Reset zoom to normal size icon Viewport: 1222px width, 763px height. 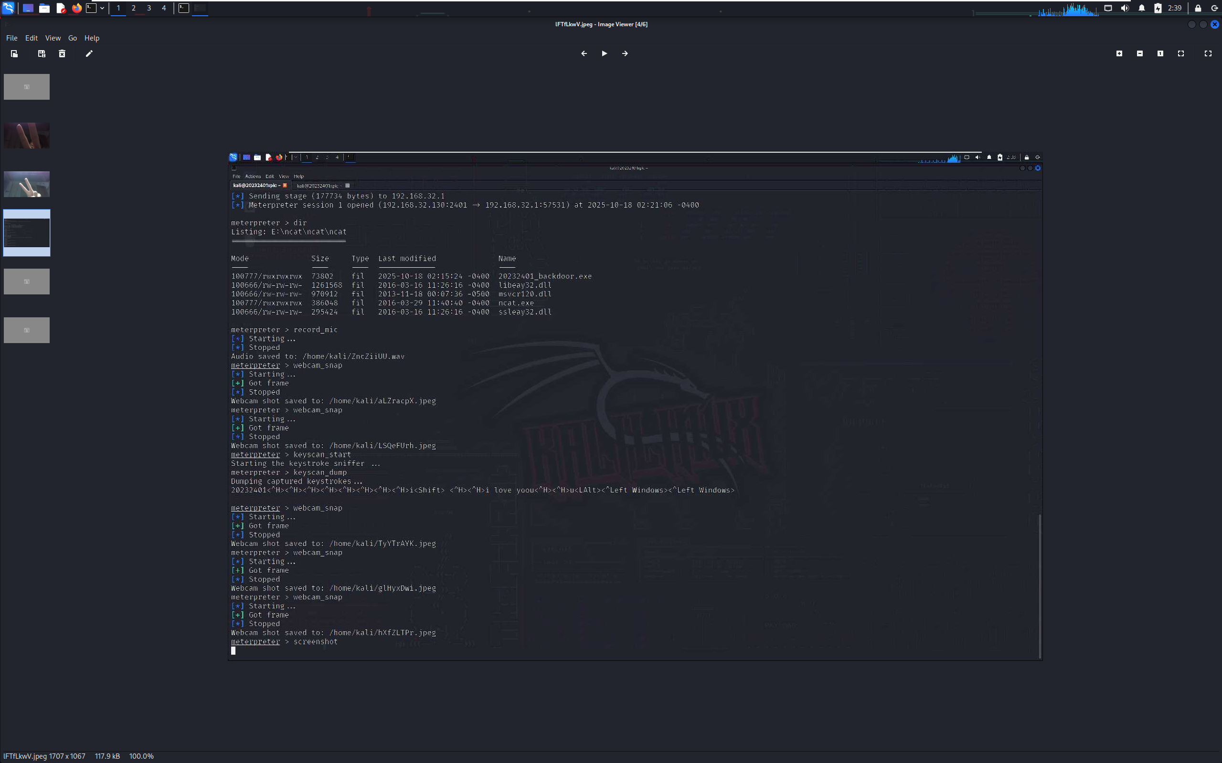point(1160,53)
